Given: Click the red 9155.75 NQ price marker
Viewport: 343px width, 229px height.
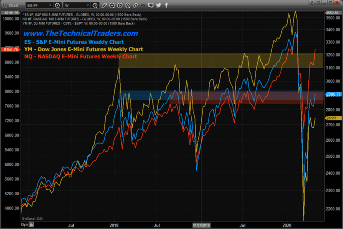Looking at the screenshot, I should (11, 49).
